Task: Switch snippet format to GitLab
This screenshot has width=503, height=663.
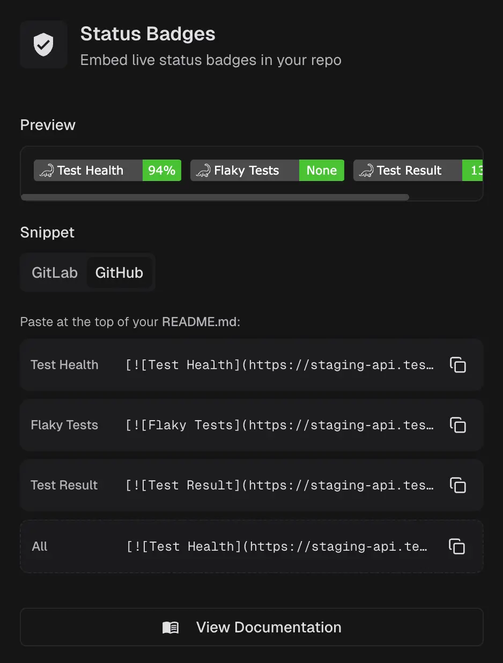Action: click(x=55, y=273)
